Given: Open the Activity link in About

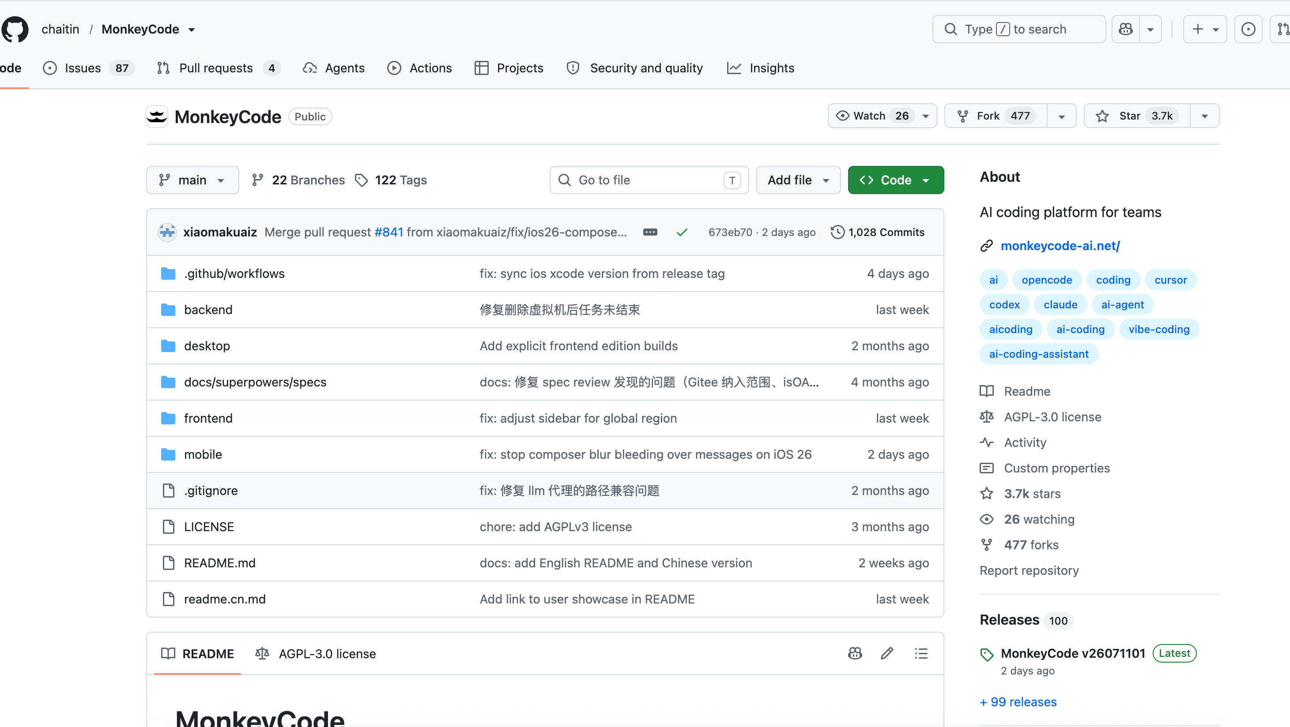Looking at the screenshot, I should pos(1025,443).
